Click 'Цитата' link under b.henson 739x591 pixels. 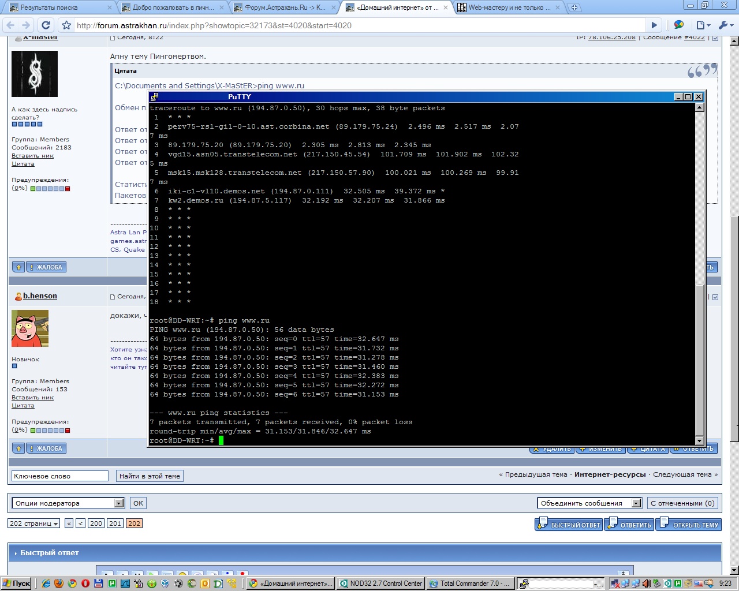pos(23,406)
